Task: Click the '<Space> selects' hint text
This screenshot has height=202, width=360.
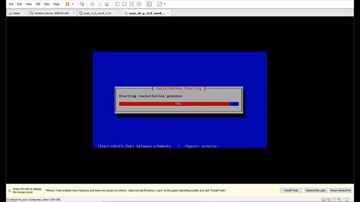Action: pyautogui.click(x=200, y=146)
